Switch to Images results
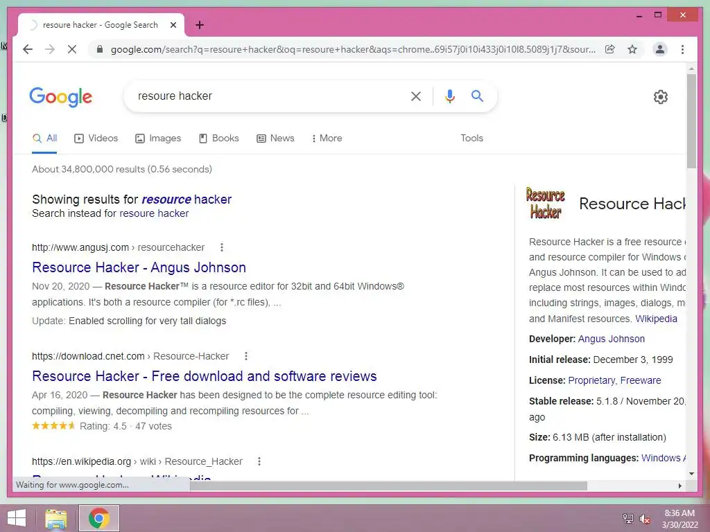 tap(158, 139)
